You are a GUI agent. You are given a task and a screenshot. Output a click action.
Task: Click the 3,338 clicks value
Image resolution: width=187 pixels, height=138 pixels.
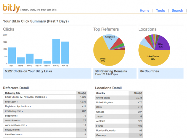(x=139, y=98)
